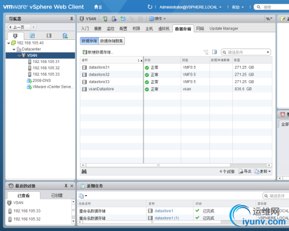Open 192.168.105.33 in recent objects
Viewport: 289px width, 231px height.
24,211
